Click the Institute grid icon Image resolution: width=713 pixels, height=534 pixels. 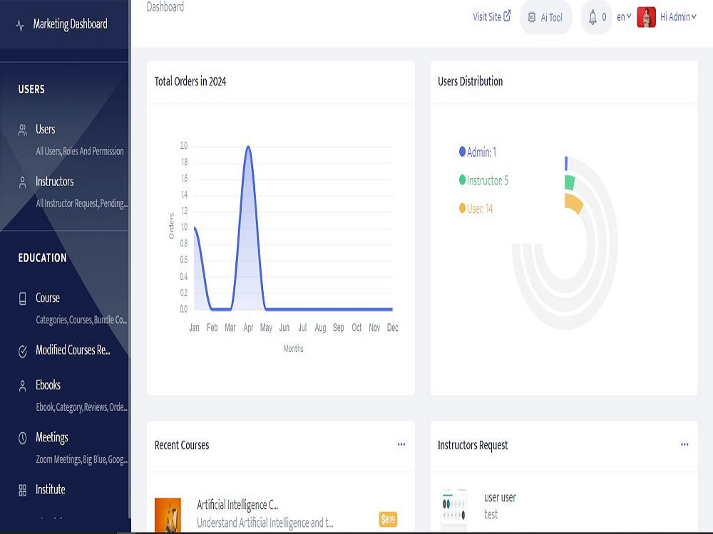[x=22, y=491]
